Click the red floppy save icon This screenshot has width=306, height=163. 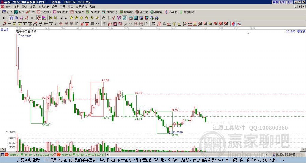[146, 18]
